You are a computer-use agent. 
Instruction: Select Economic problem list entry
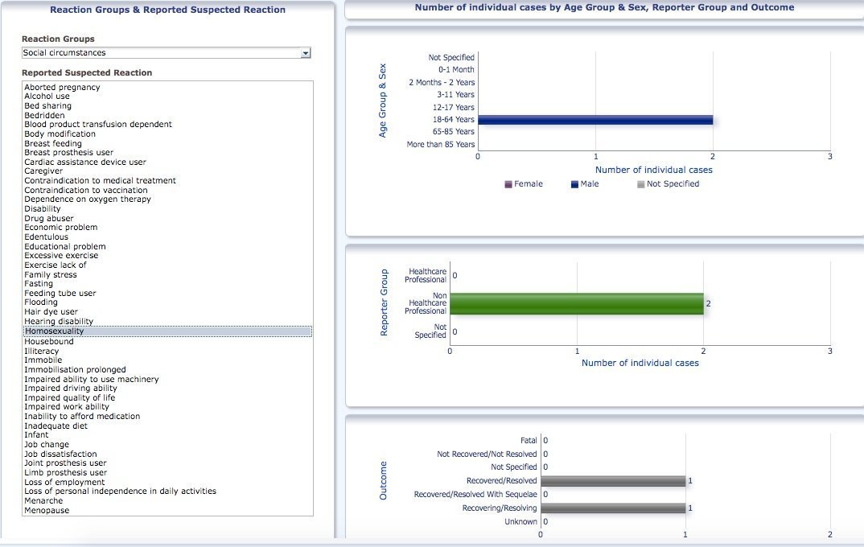click(60, 228)
